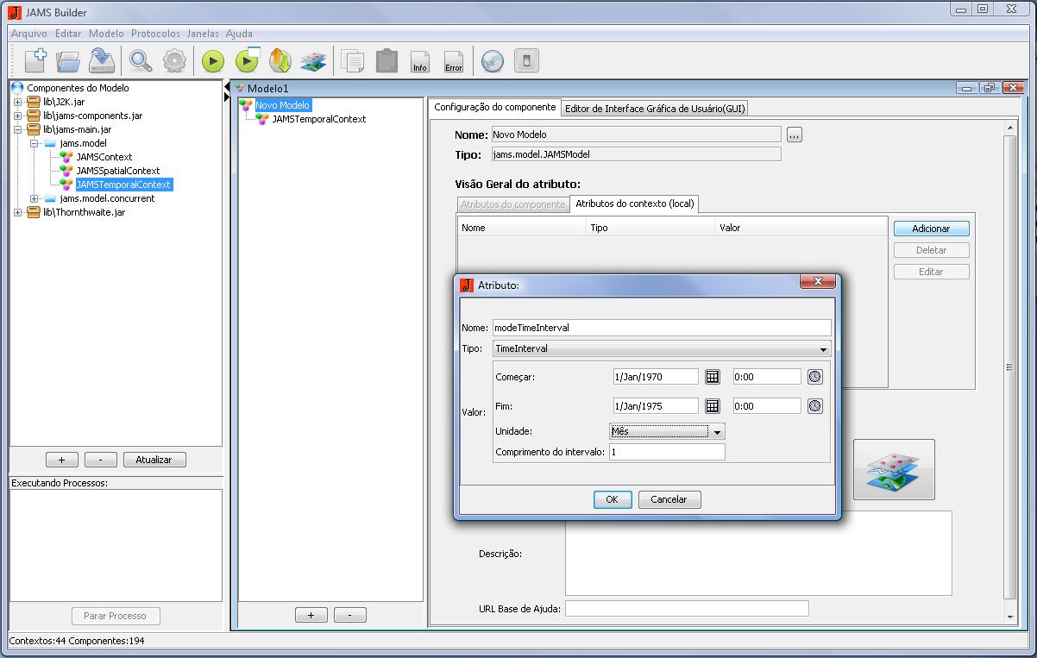Open clock picker for Fim time
1037x658 pixels.
tap(814, 406)
